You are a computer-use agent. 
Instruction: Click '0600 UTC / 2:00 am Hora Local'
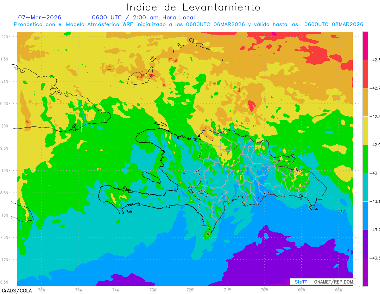[x=143, y=17]
